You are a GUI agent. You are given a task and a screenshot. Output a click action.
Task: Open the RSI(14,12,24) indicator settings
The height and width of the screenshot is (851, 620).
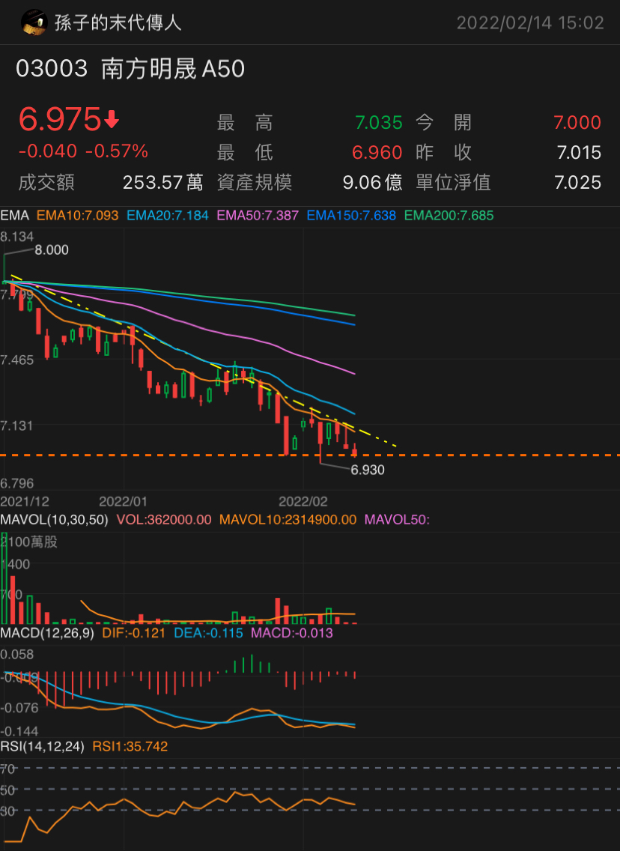click(x=43, y=746)
